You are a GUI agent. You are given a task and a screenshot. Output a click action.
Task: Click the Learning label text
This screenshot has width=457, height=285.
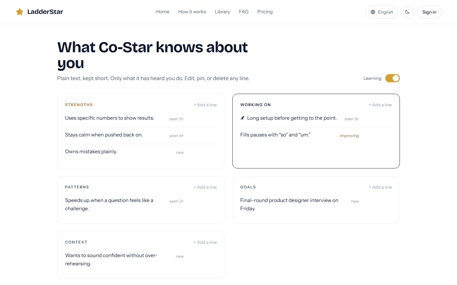click(x=372, y=78)
